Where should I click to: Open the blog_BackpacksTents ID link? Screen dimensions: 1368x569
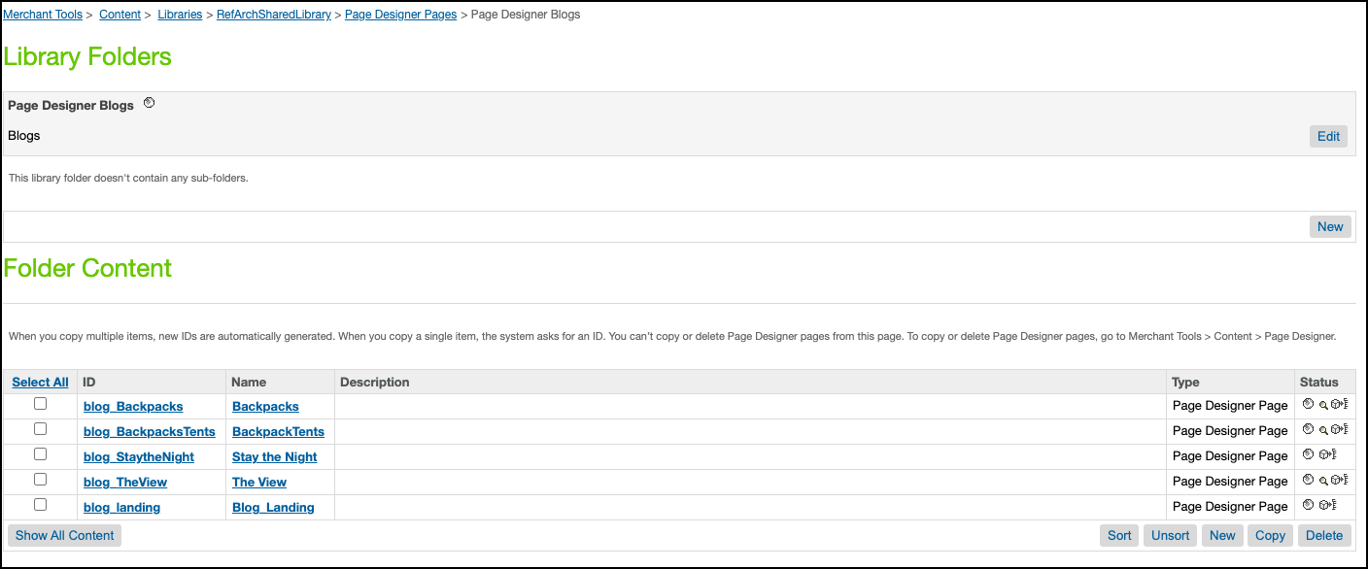point(150,432)
